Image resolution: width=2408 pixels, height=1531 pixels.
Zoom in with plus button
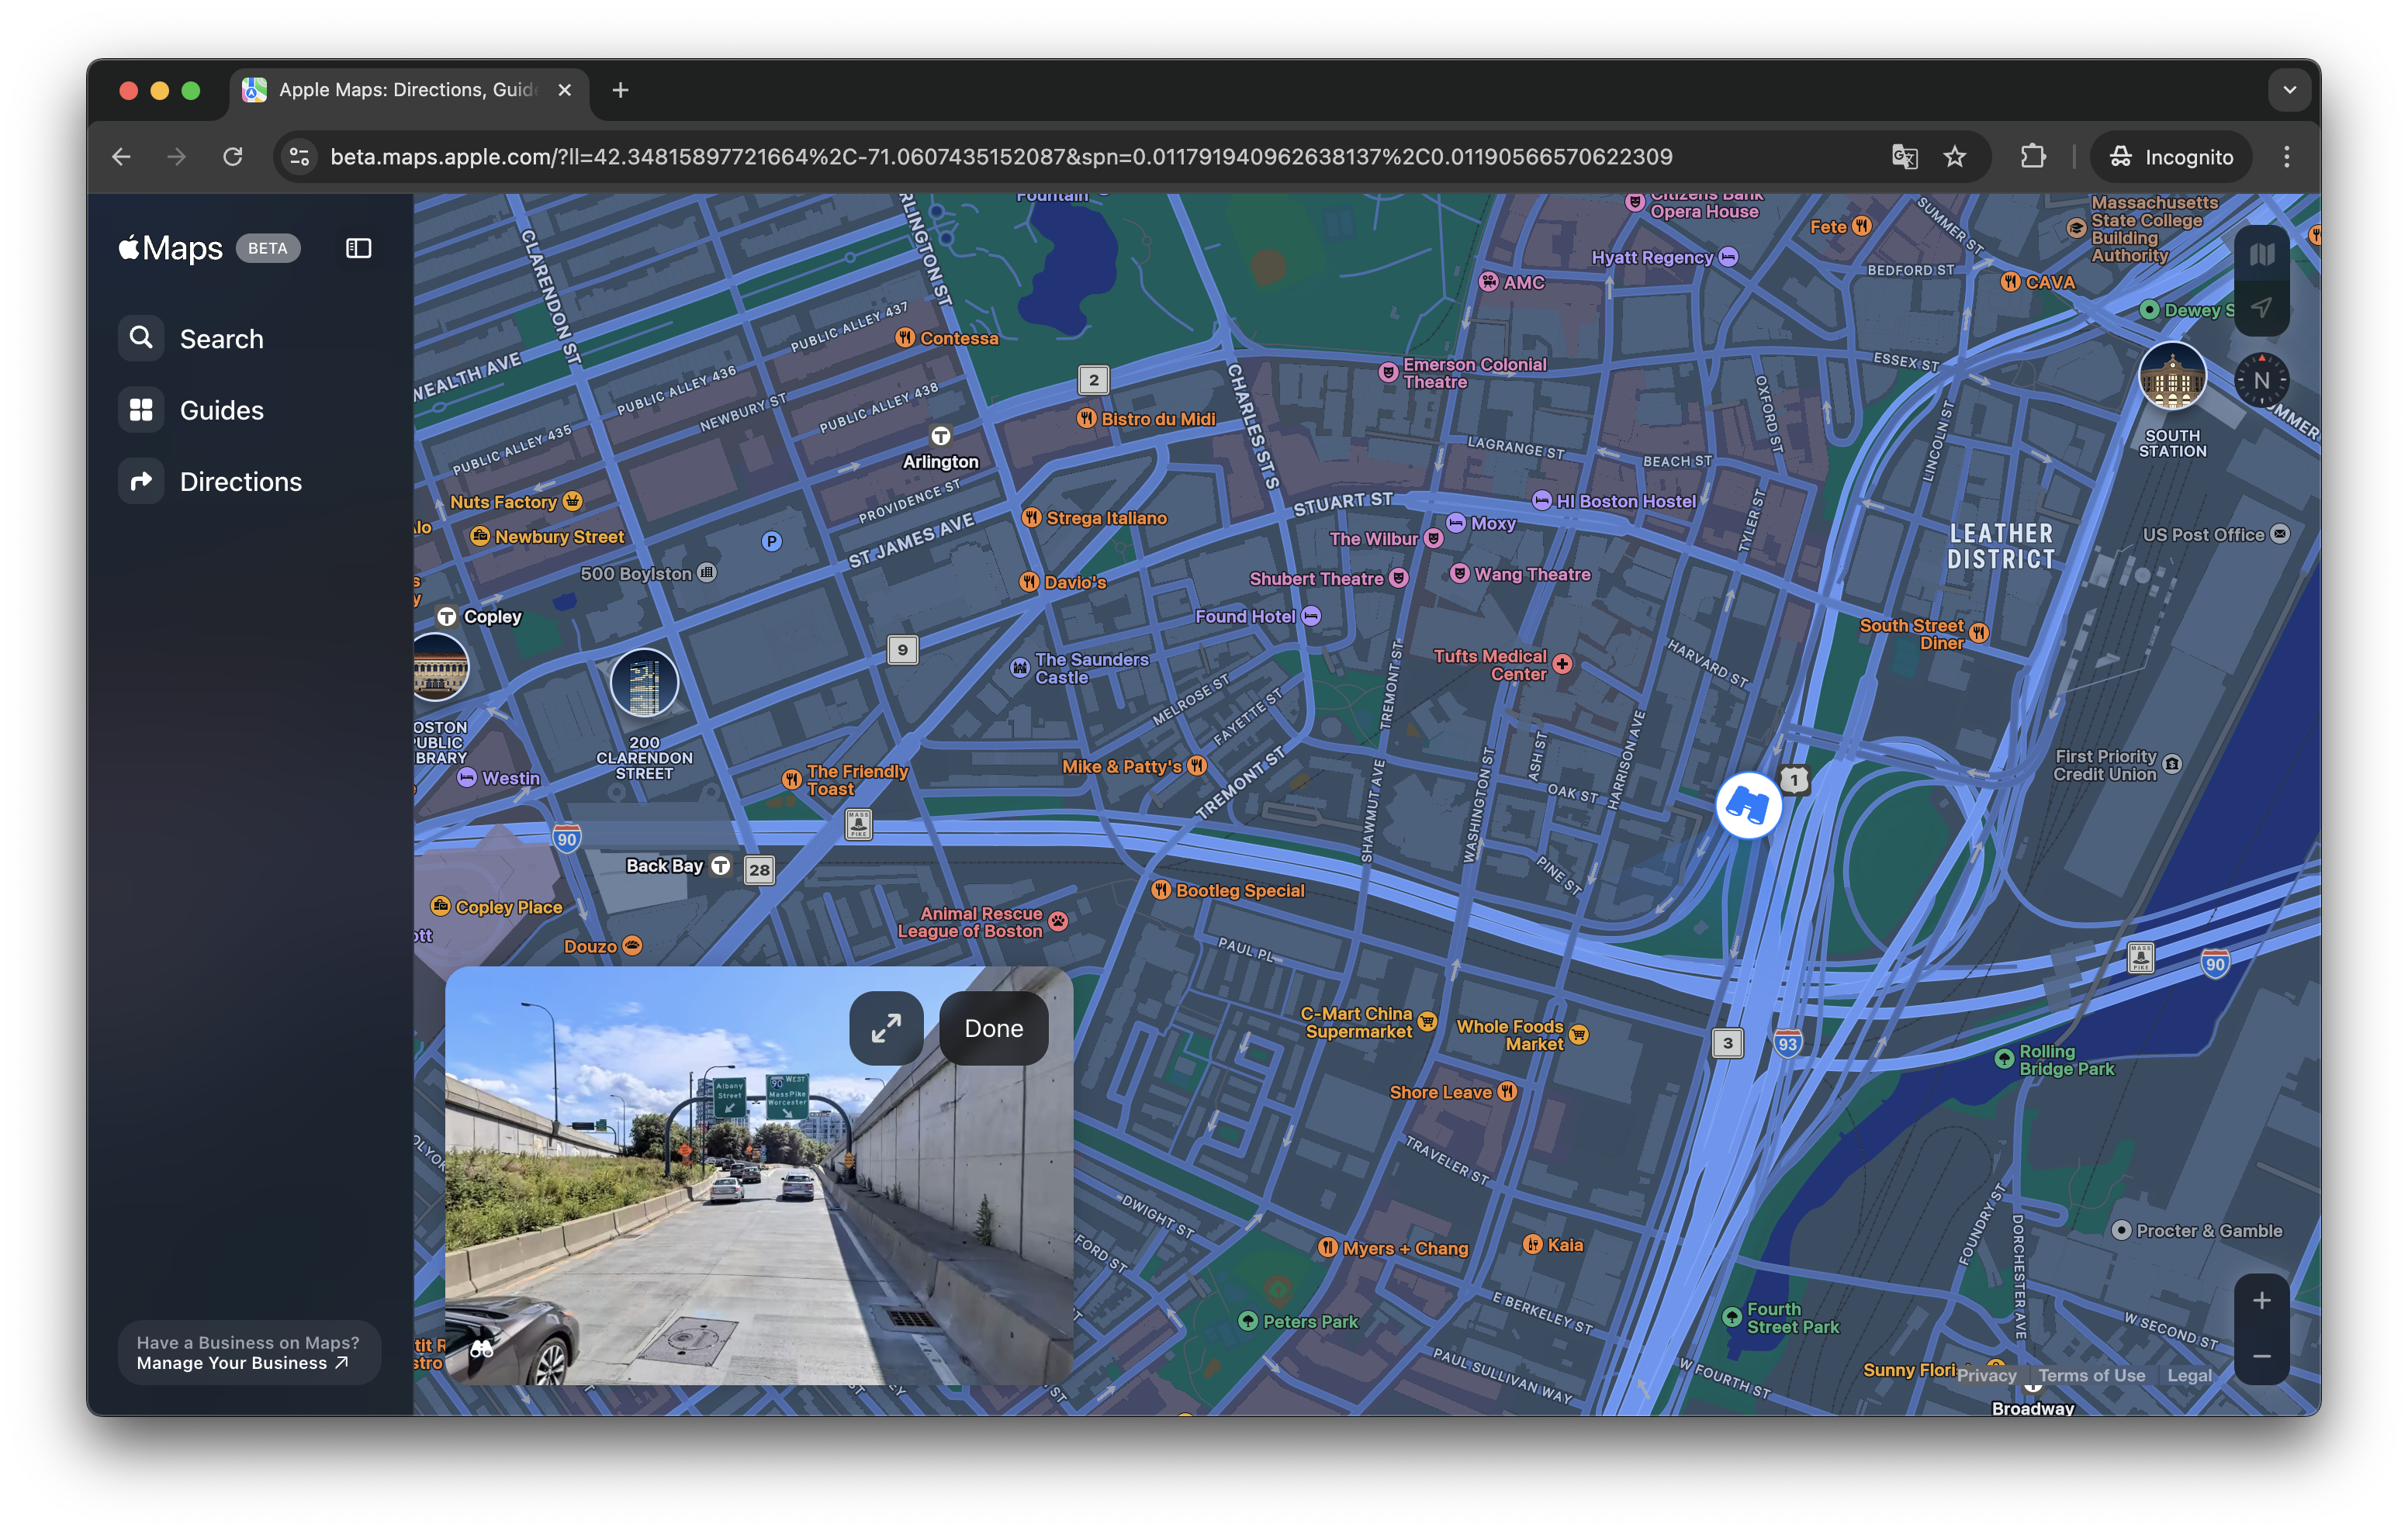coord(2261,1301)
